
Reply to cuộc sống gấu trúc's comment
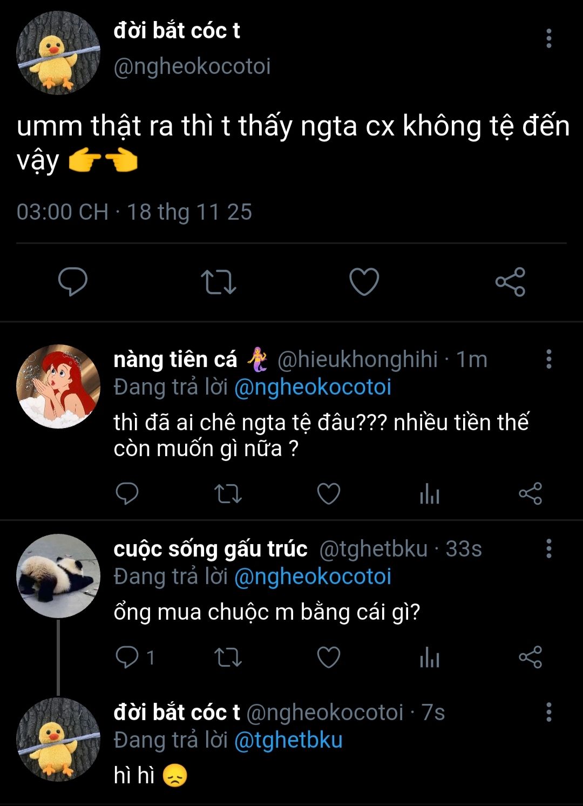tap(127, 657)
